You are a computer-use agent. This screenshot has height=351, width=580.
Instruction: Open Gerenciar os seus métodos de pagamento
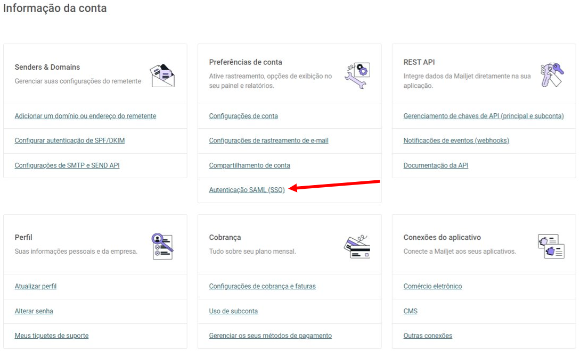click(x=270, y=336)
